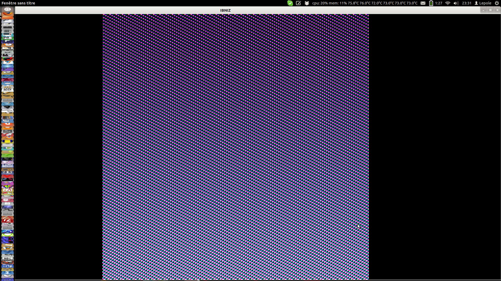Maximize the IBNIZ window
The width and height of the screenshot is (501, 281).
(x=490, y=10)
